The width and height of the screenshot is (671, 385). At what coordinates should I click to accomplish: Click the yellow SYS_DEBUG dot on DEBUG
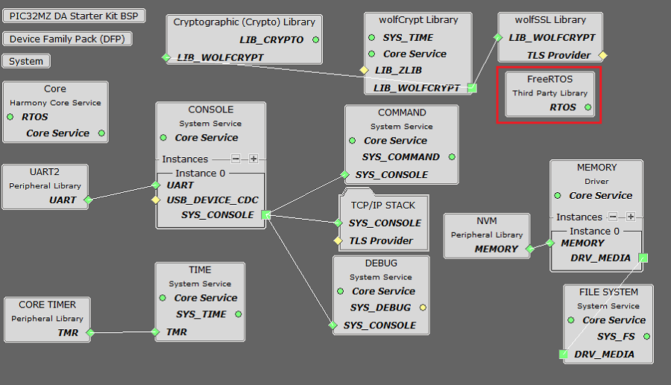(423, 308)
